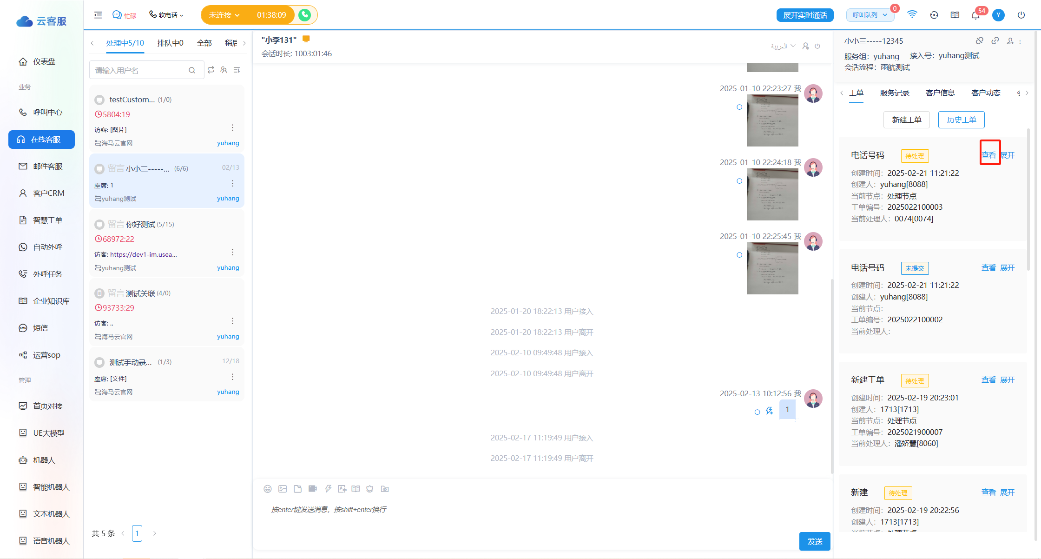Open the 未连接 connection status dropdown
The image size is (1041, 559).
click(x=224, y=15)
